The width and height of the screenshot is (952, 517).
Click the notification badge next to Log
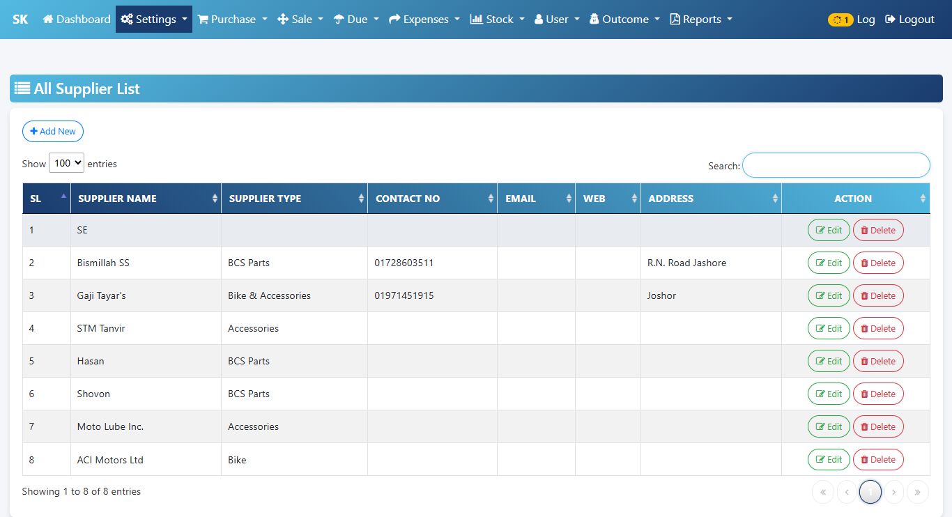(840, 20)
